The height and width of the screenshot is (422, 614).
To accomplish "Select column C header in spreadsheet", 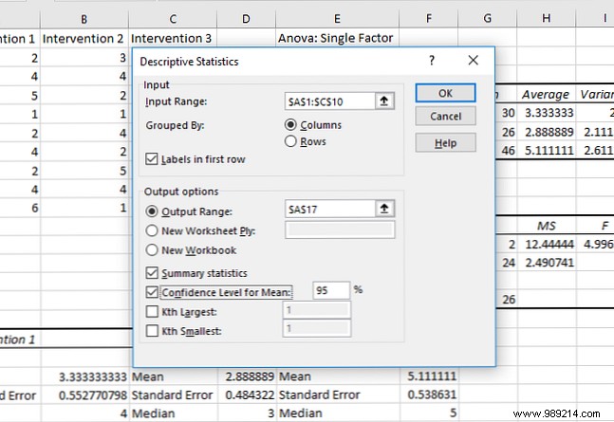I will point(173,19).
